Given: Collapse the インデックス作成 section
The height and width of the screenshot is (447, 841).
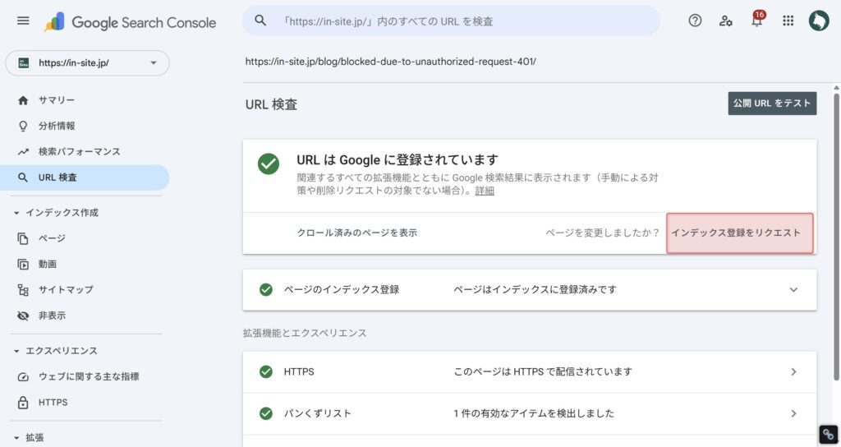Looking at the screenshot, I should point(16,213).
